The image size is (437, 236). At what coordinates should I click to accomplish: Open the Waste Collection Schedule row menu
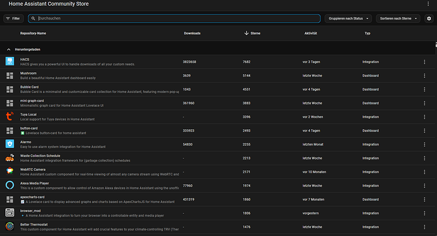pos(424,158)
